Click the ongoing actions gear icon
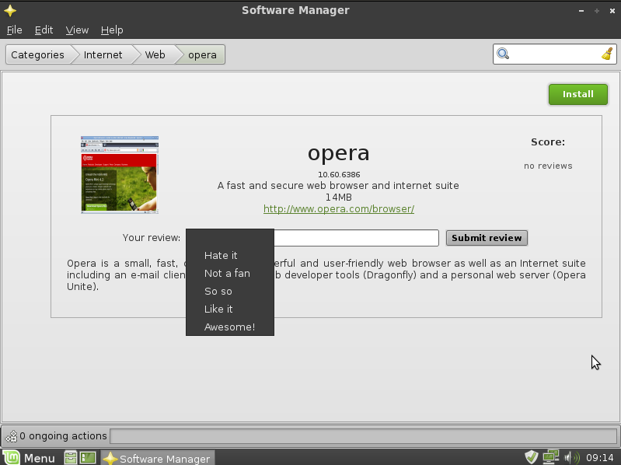Image resolution: width=621 pixels, height=465 pixels. click(x=11, y=436)
